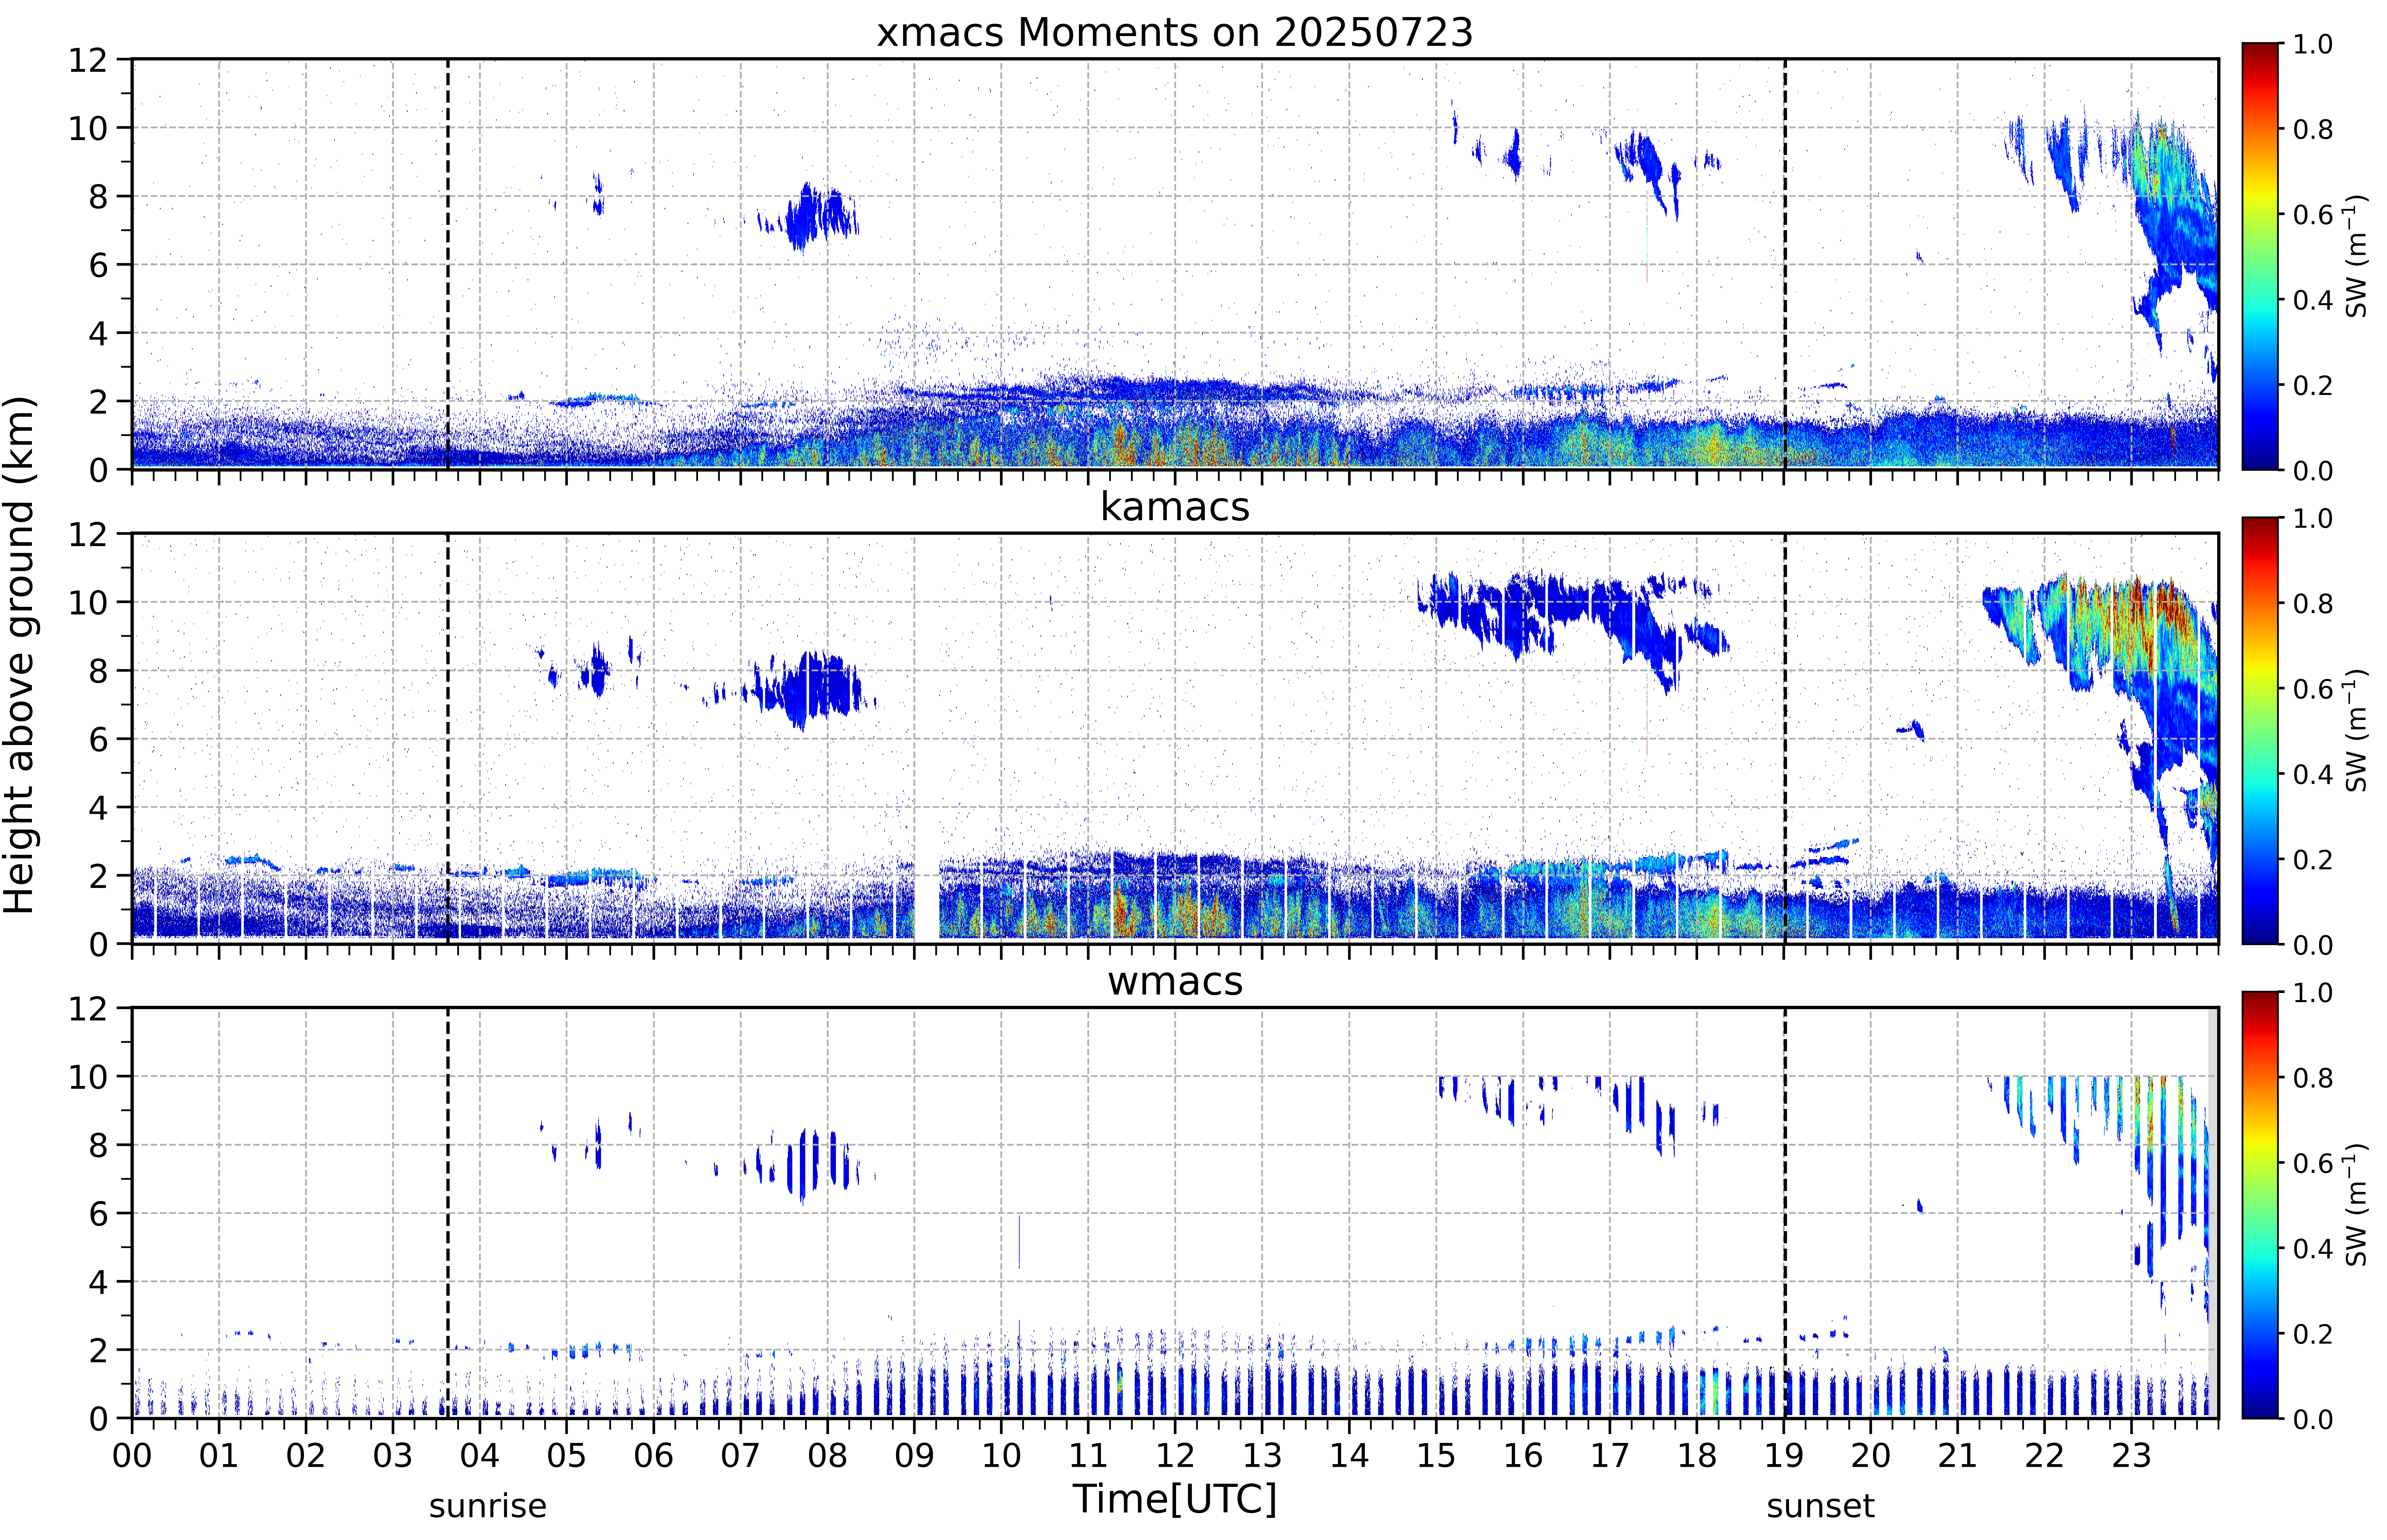The width and height of the screenshot is (2387, 1540).
Task: Click the xmacs colorbar 'SW (m⁻¹)' label
Action: [x=2356, y=256]
